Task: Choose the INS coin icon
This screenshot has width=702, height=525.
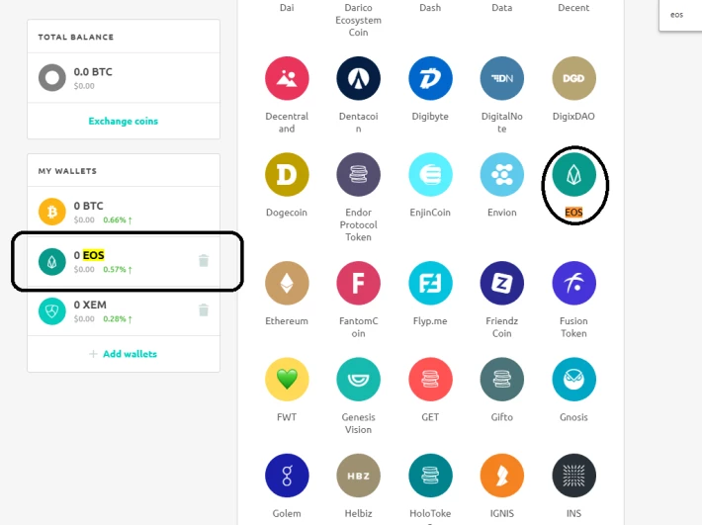Action: click(x=573, y=476)
